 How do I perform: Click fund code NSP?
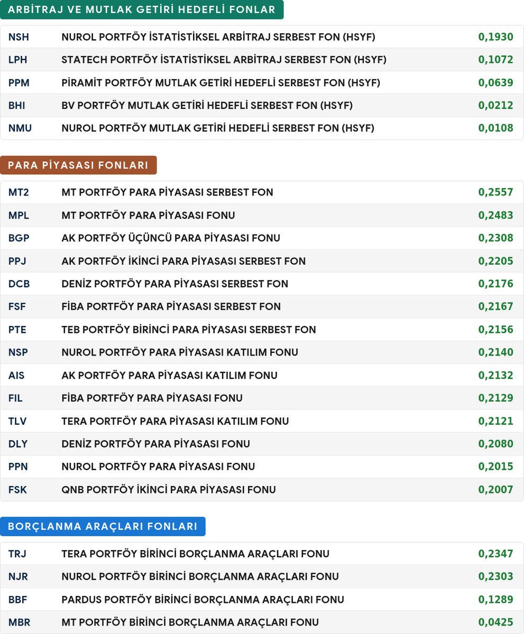coord(18,352)
